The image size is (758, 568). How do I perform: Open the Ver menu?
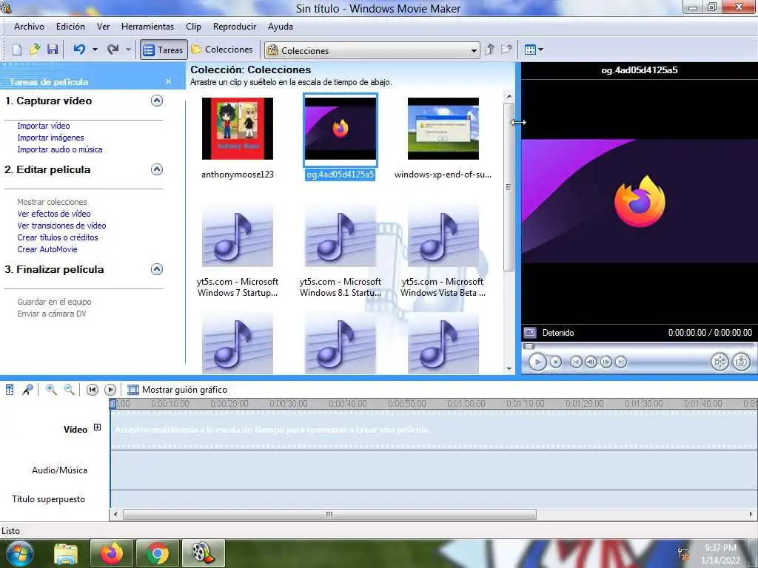click(103, 27)
